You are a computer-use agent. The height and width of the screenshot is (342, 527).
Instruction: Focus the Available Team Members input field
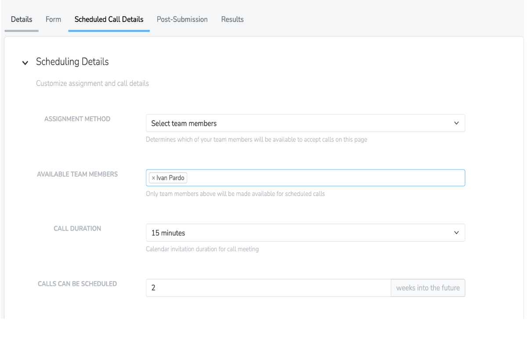click(325, 178)
